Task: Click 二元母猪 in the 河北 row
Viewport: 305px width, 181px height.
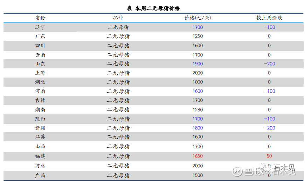Action: click(118, 166)
